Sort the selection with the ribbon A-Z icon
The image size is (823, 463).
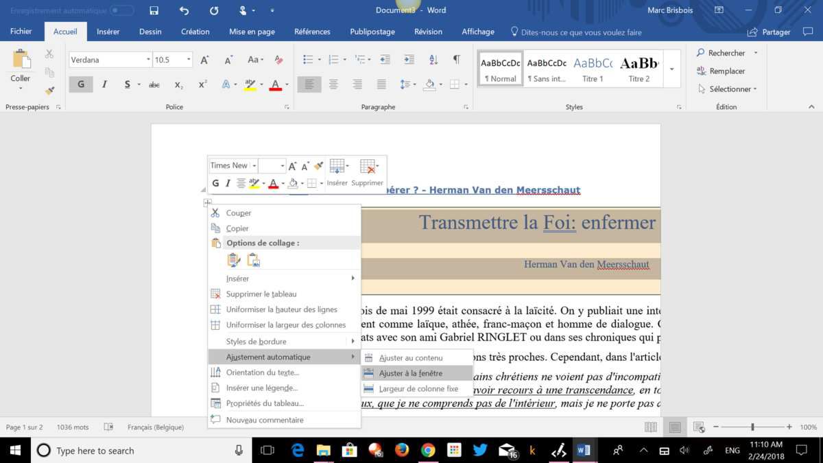pos(433,60)
